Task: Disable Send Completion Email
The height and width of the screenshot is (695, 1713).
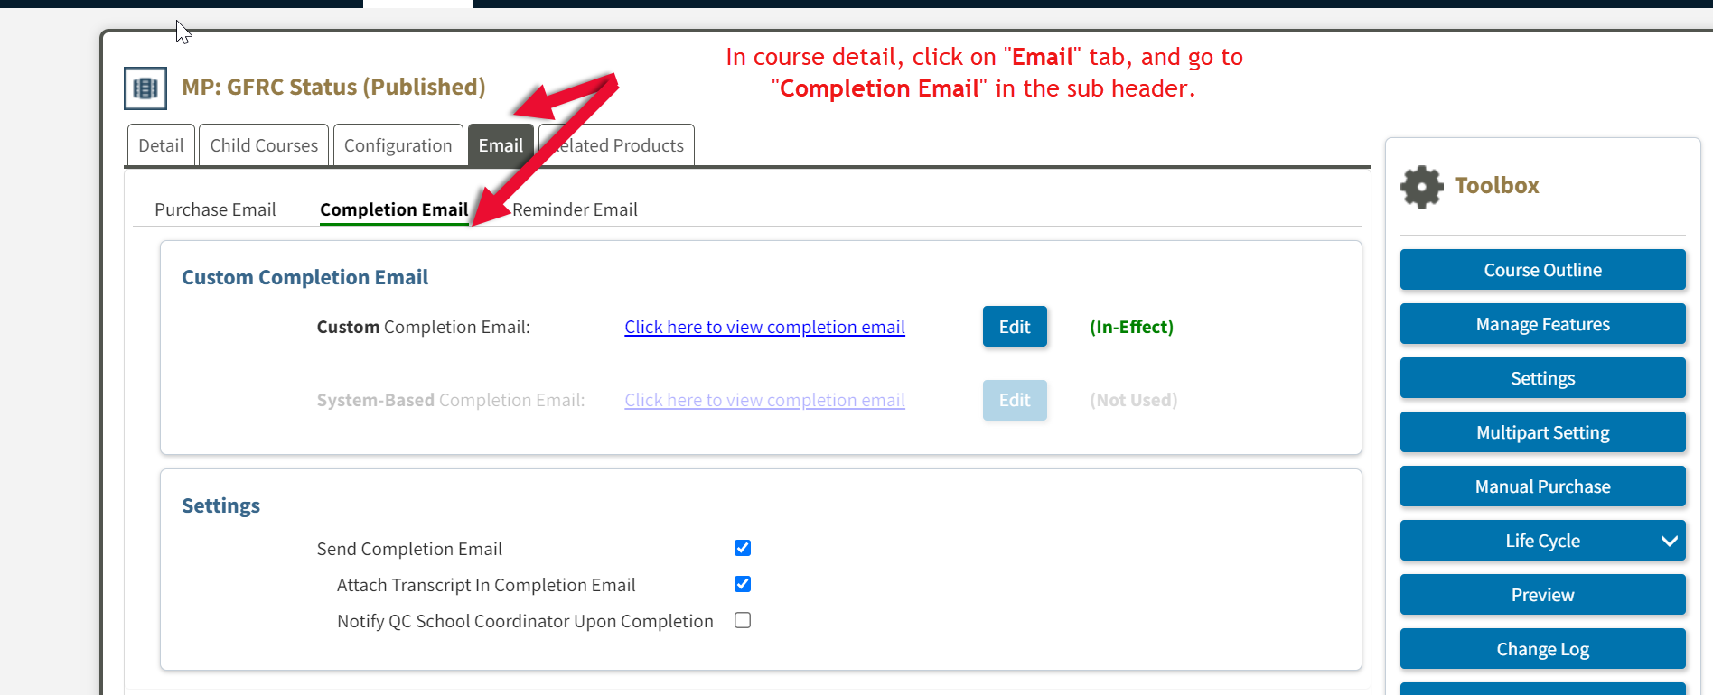Action: pos(742,548)
